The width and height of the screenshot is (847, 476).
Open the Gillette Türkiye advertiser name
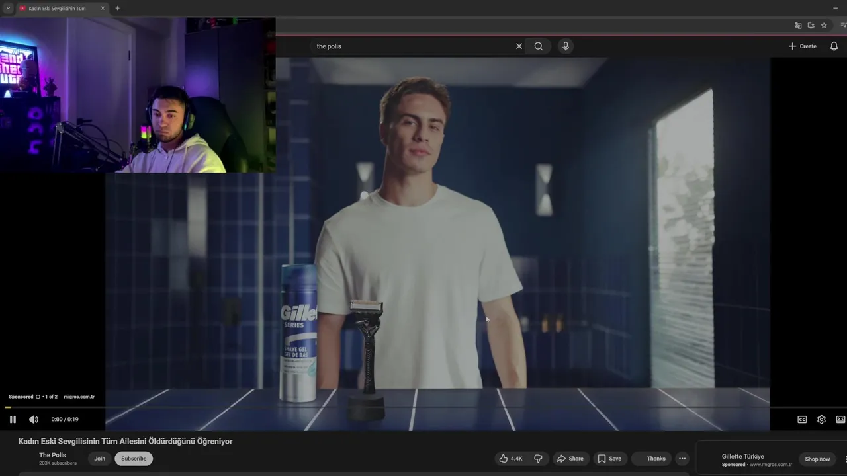[x=742, y=456]
